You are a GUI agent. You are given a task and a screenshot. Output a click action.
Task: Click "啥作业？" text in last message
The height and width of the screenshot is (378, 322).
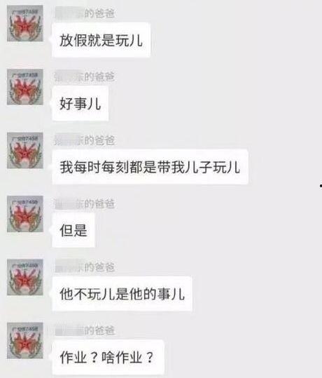127,357
